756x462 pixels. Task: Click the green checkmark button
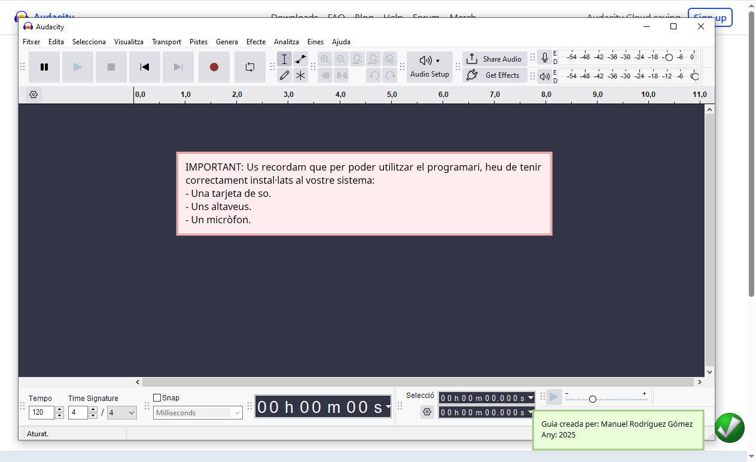coord(730,428)
